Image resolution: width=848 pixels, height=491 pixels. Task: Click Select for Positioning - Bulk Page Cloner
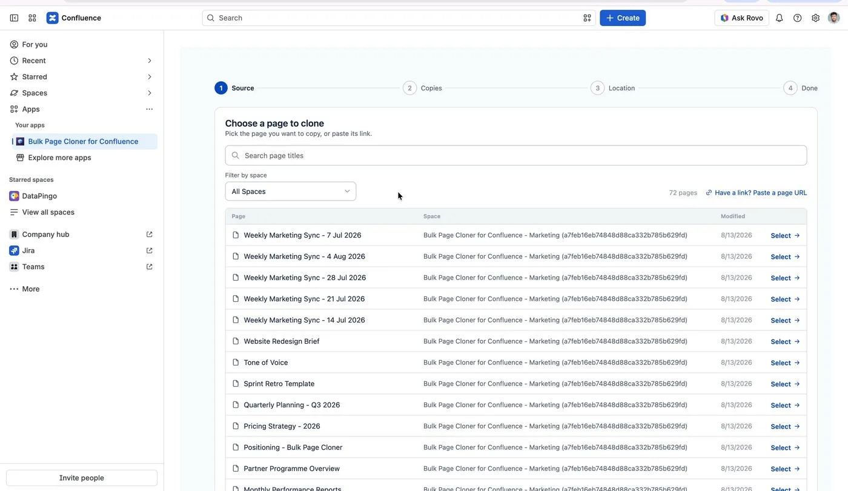[785, 448]
